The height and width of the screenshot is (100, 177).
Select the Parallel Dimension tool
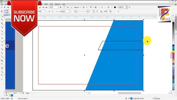(x=2, y=53)
